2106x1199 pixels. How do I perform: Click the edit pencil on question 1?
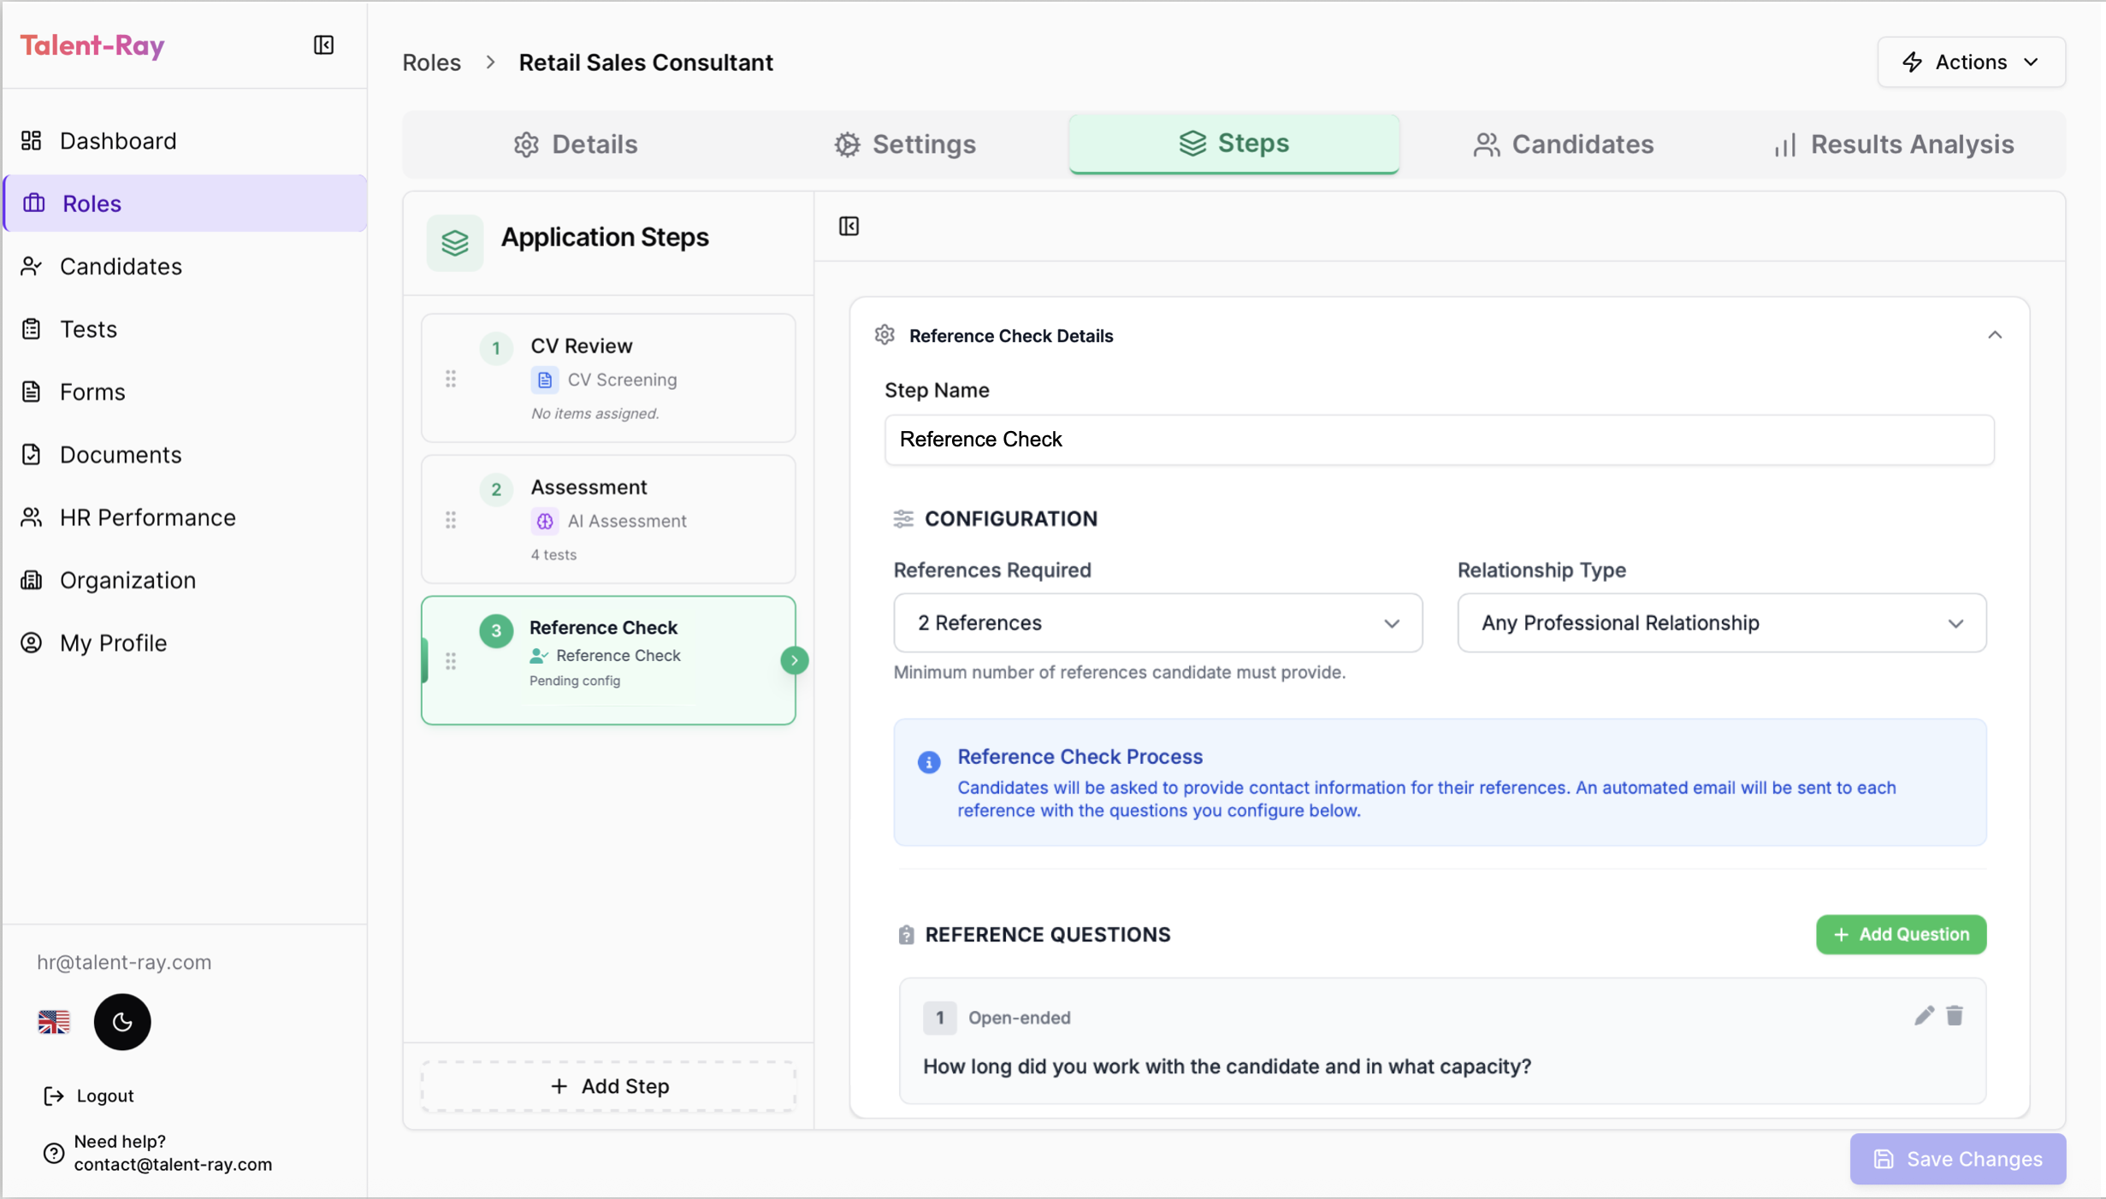click(x=1924, y=1016)
